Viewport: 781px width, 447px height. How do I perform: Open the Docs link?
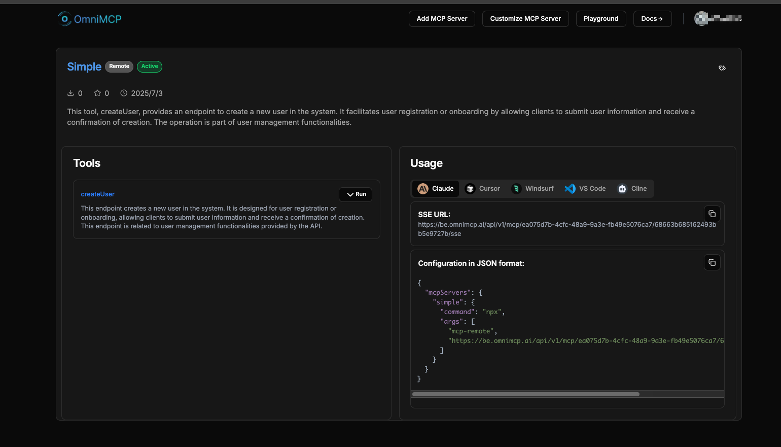click(x=652, y=19)
